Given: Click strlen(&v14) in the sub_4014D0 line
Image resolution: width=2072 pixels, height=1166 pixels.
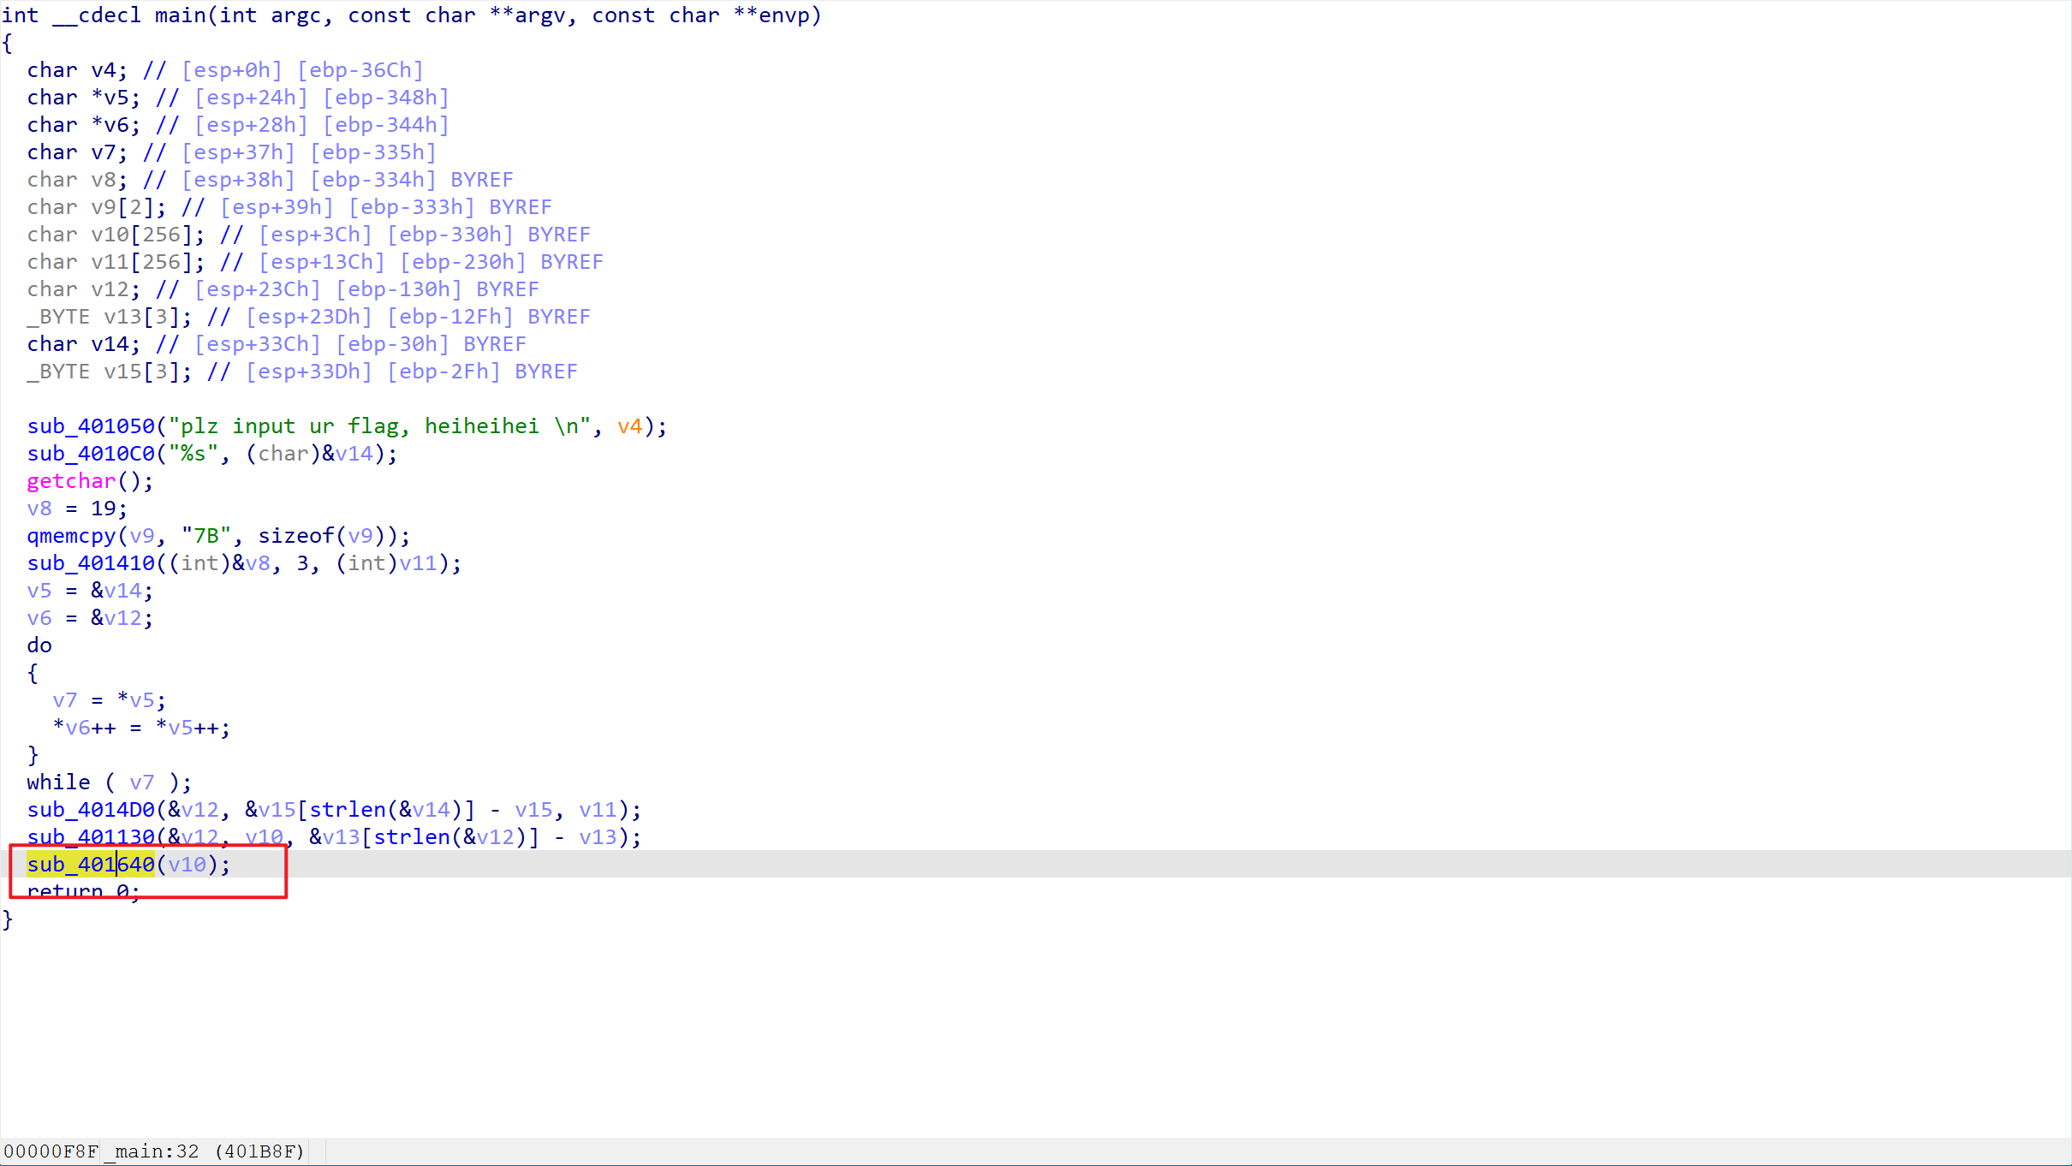Looking at the screenshot, I should point(386,809).
